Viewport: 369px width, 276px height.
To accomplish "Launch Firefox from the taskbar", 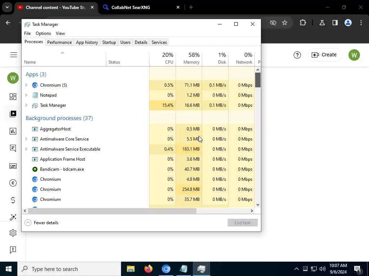I will [148, 269].
